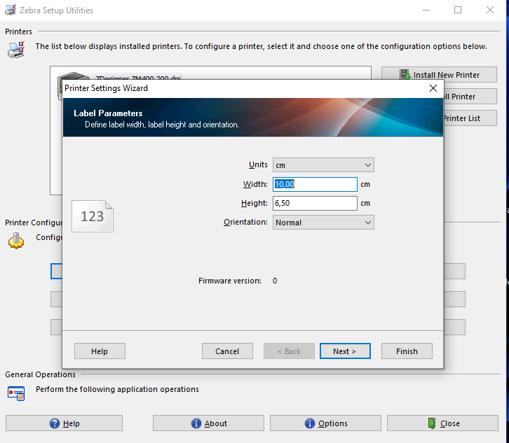Click Install New Printer button
The height and width of the screenshot is (443, 509).
coord(439,75)
